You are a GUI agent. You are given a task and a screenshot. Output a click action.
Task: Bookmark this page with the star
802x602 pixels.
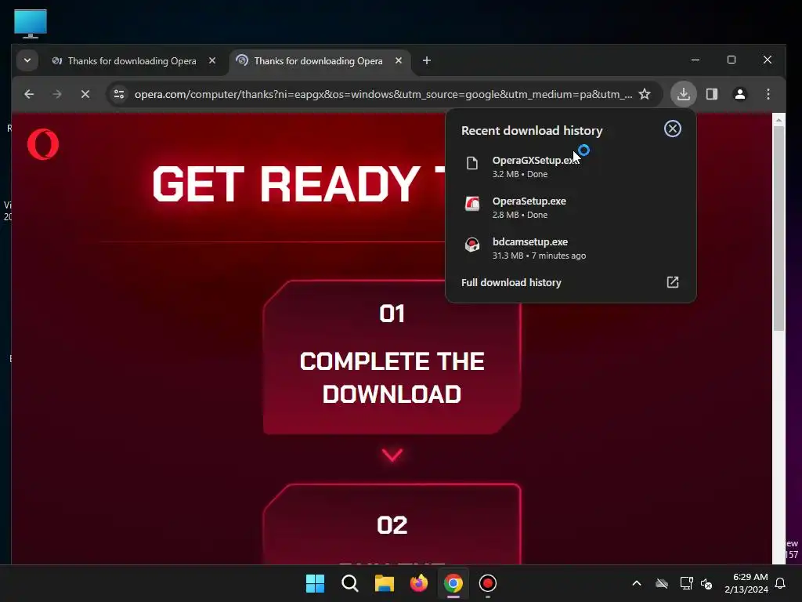tap(645, 94)
